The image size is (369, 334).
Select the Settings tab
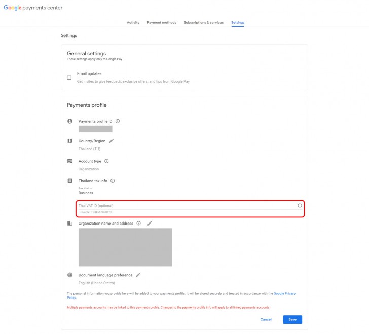tap(238, 23)
